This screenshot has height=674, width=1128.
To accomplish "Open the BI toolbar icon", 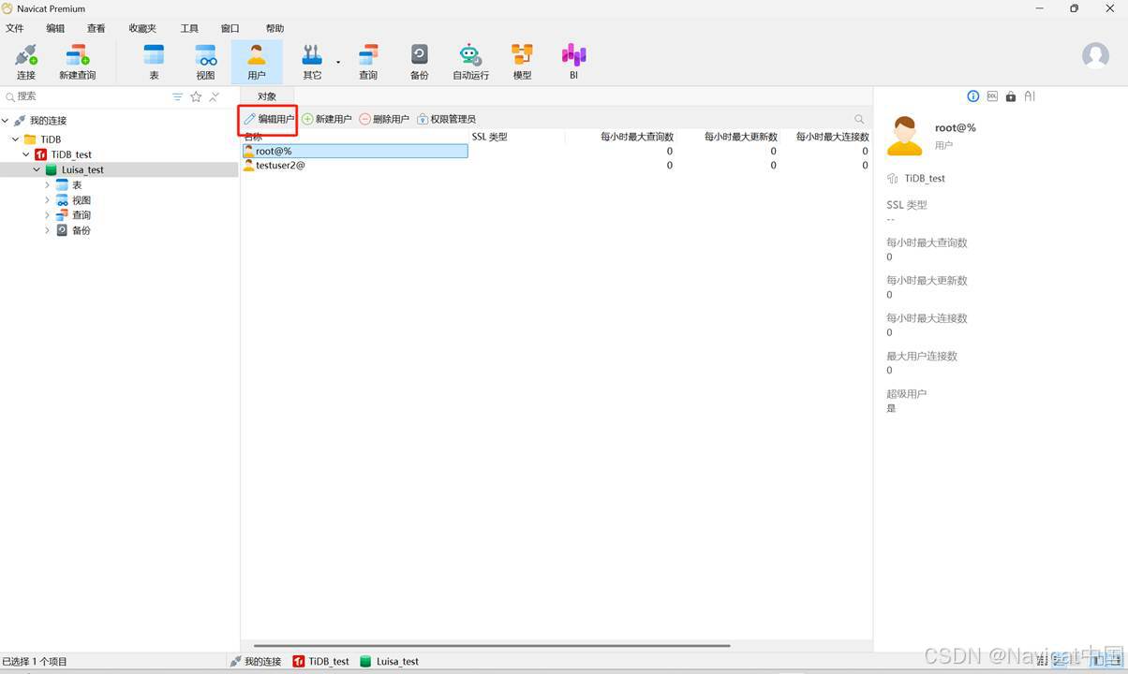I will tap(573, 62).
